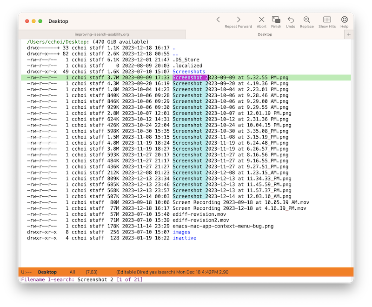372x307 pixels.
Task: Click the parent directory '..' entry
Action: [x=175, y=54]
